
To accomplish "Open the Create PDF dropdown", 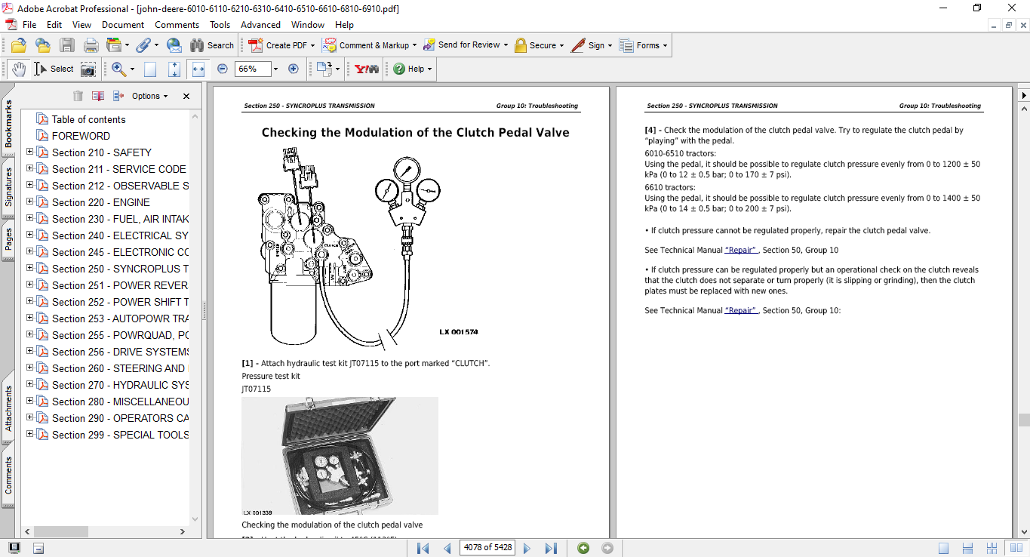I will (x=313, y=45).
